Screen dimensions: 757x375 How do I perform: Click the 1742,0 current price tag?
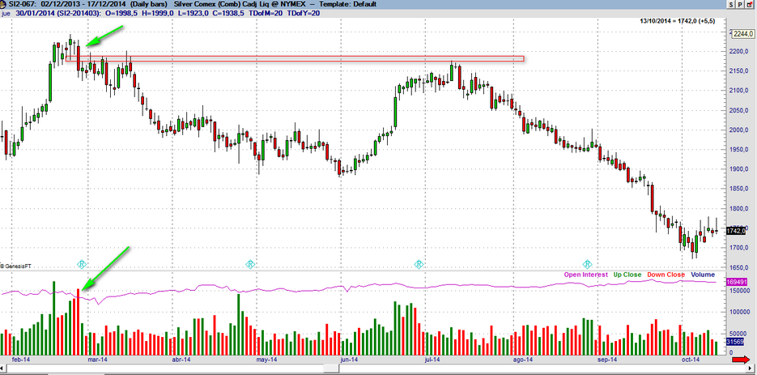[741, 231]
